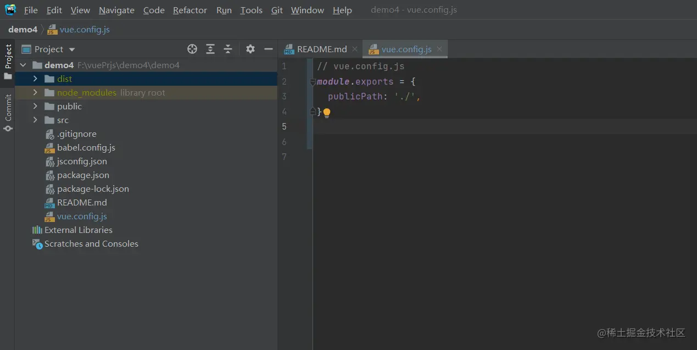Viewport: 697px width, 350px height.
Task: Collapse code block at module.exports fold marker
Action: (313, 82)
